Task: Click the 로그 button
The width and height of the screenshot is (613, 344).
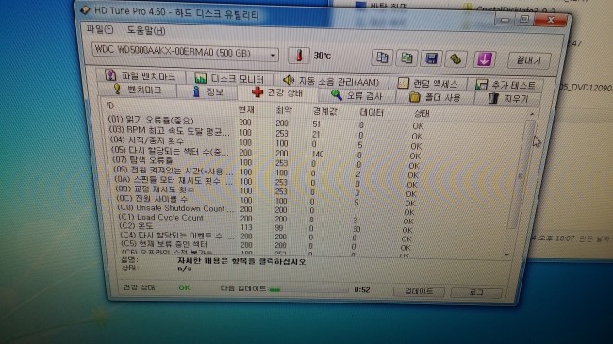Action: point(475,292)
